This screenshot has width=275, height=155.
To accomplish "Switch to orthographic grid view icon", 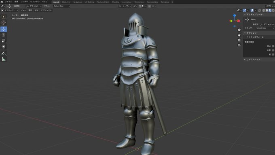I will 239,45.
